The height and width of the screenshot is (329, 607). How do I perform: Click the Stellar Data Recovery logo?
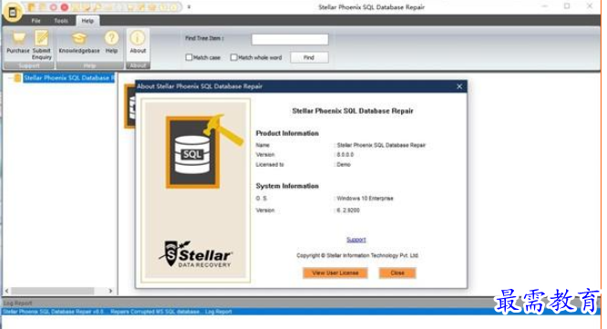(x=195, y=254)
